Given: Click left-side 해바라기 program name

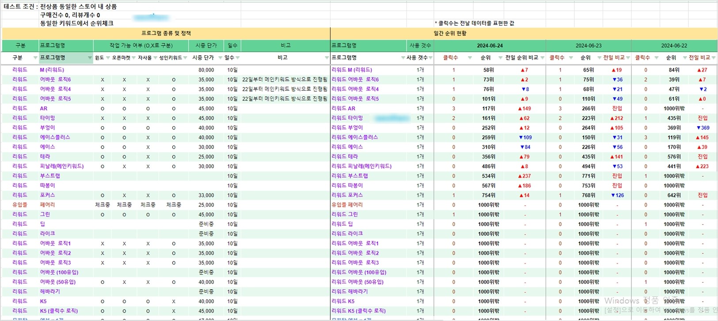Looking at the screenshot, I should [50, 292].
